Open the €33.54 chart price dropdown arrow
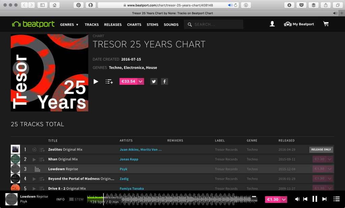 click(x=141, y=81)
